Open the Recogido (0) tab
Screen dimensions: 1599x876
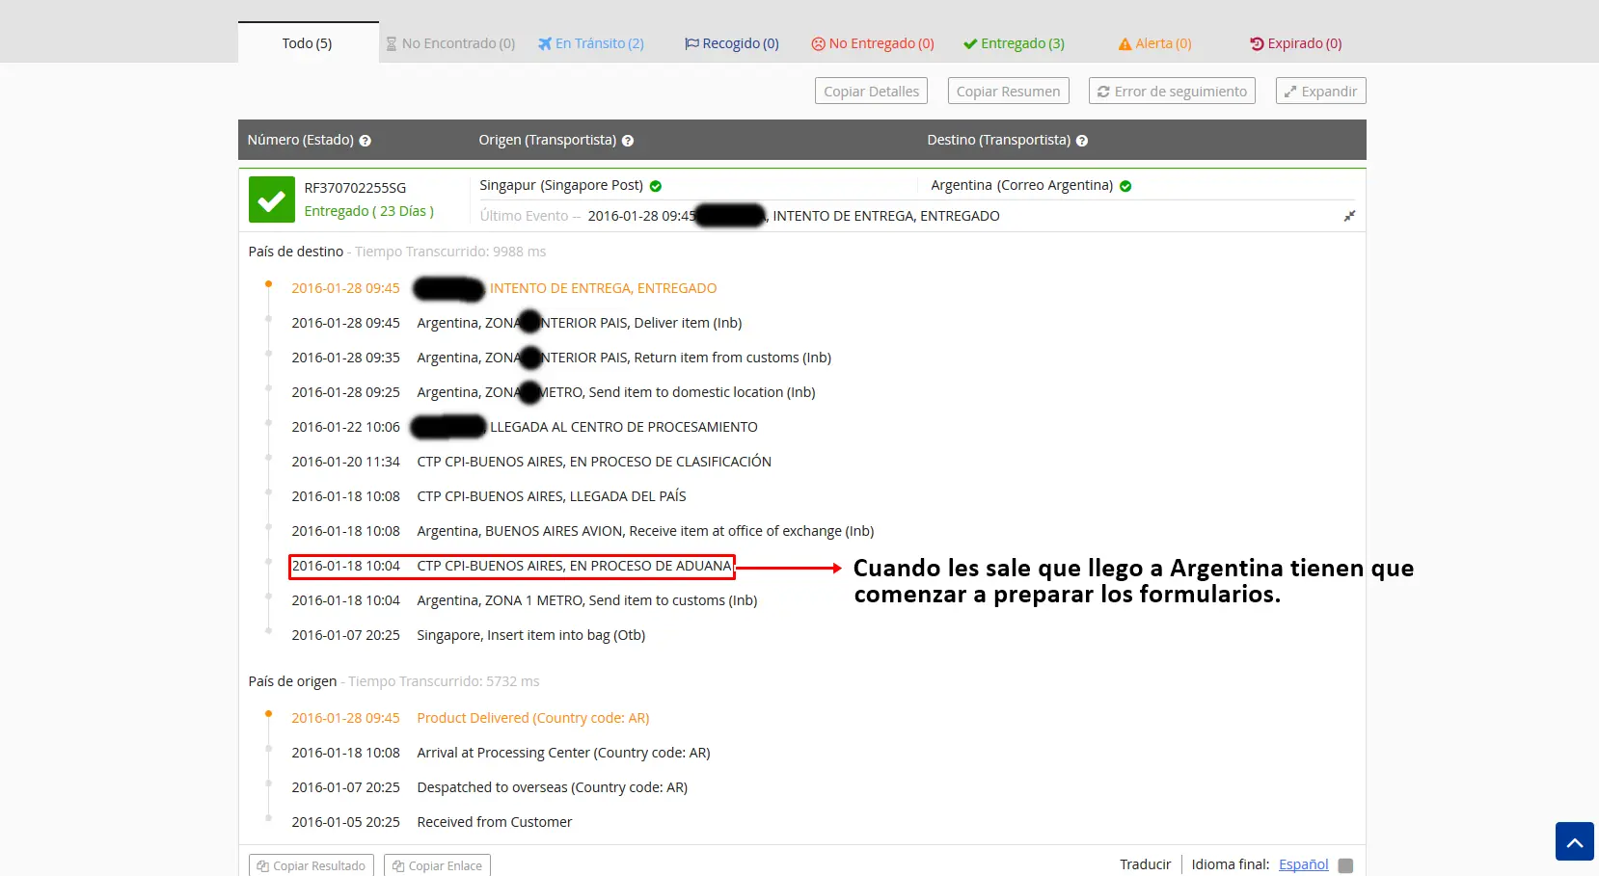click(732, 43)
